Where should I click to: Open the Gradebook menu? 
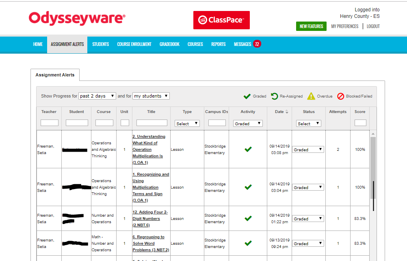click(x=169, y=44)
